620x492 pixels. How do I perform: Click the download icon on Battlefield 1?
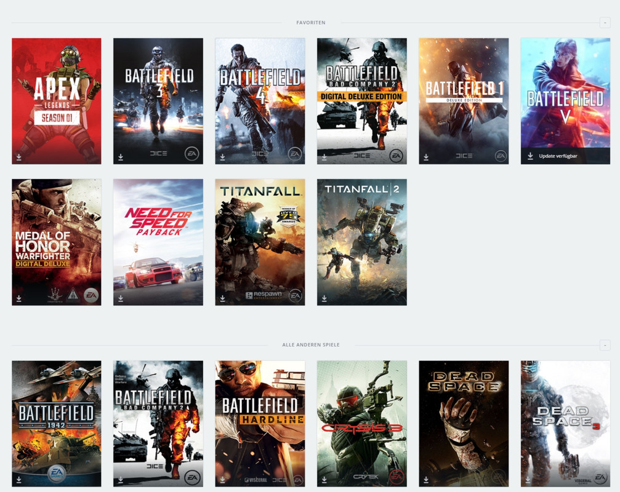tap(426, 157)
